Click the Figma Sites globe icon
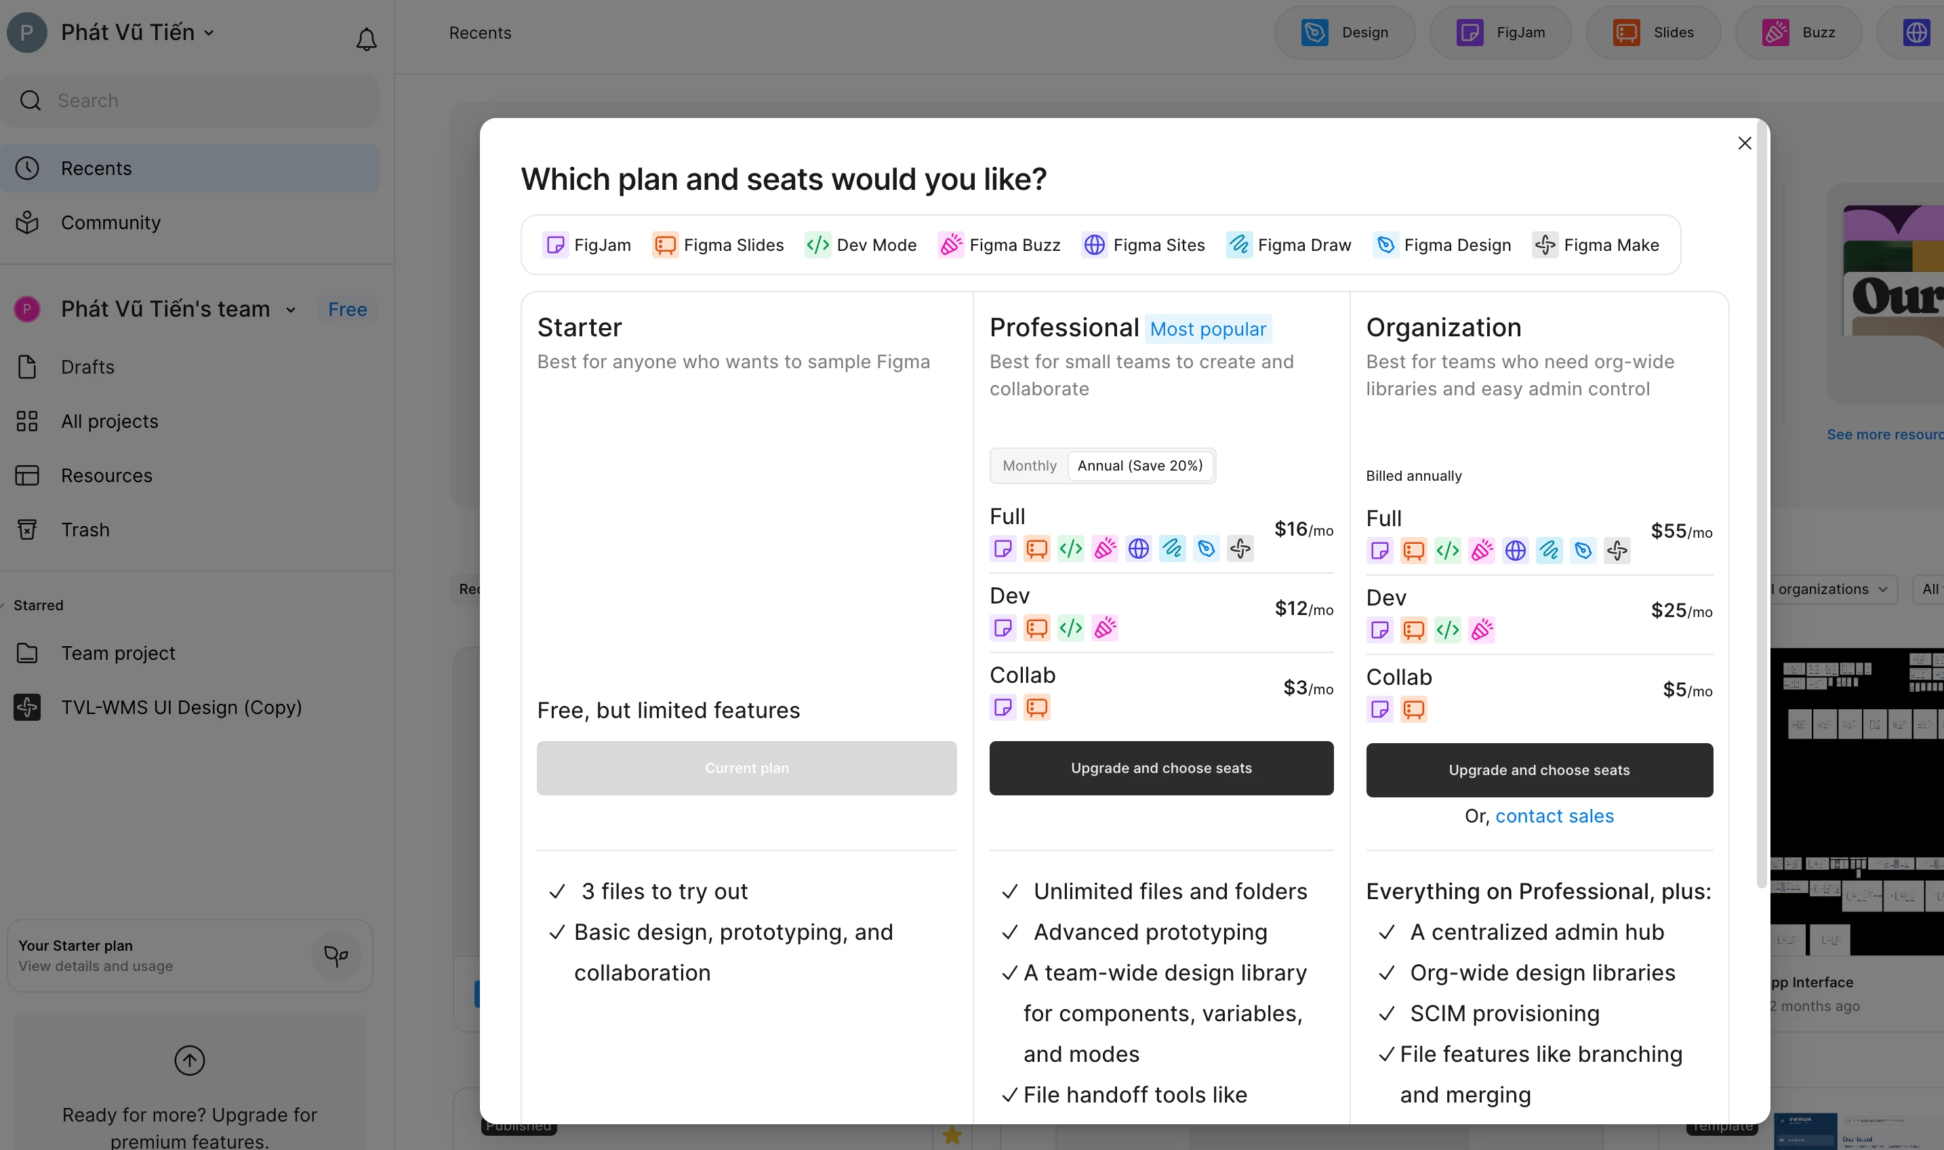The image size is (1944, 1150). point(1093,245)
